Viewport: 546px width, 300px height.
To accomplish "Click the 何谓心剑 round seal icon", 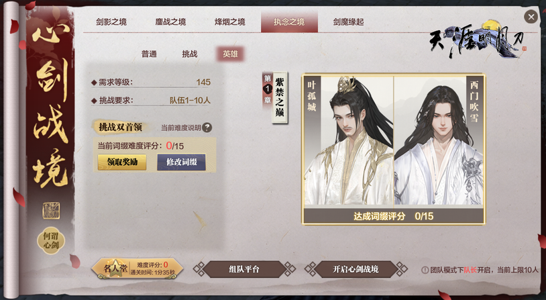I will pos(51,240).
